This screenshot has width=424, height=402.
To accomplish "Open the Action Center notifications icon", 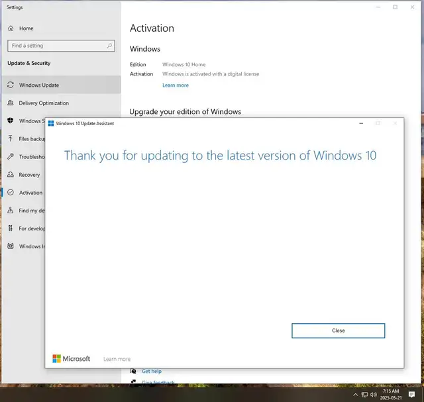I will pyautogui.click(x=411, y=395).
